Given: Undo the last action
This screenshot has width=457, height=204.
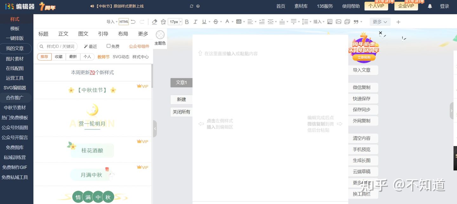Looking at the screenshot, I should tap(133, 22).
